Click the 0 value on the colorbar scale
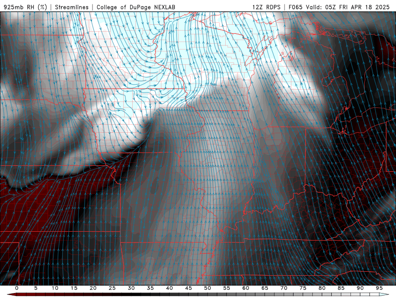396x297 pixels. pos(17,288)
